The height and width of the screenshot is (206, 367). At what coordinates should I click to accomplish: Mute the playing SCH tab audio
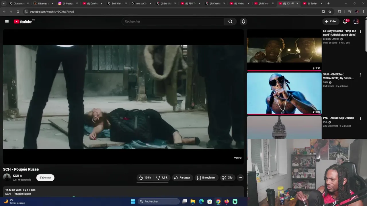(x=292, y=3)
